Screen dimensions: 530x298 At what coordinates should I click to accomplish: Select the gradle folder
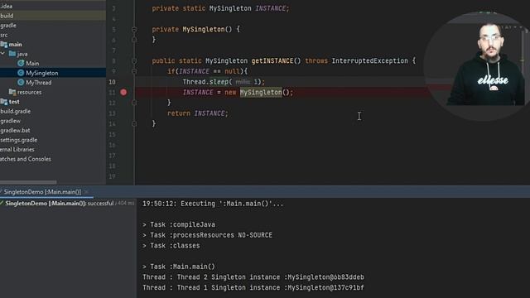click(8, 26)
